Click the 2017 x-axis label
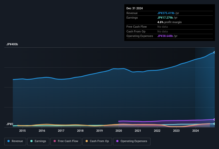This screenshot has height=149, width=219. tap(61, 131)
